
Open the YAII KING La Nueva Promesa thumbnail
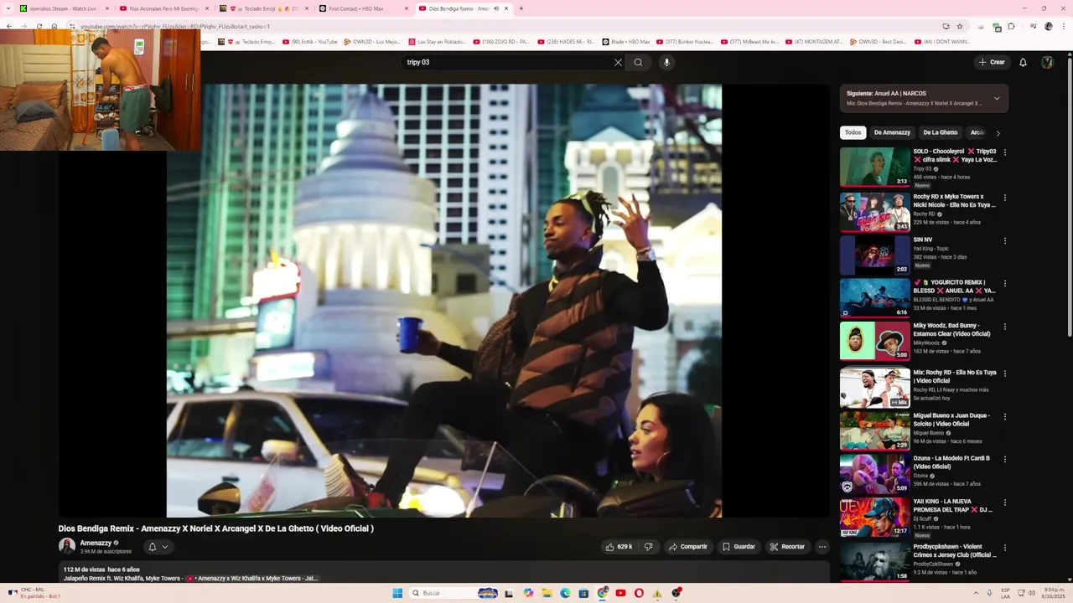pyautogui.click(x=874, y=517)
